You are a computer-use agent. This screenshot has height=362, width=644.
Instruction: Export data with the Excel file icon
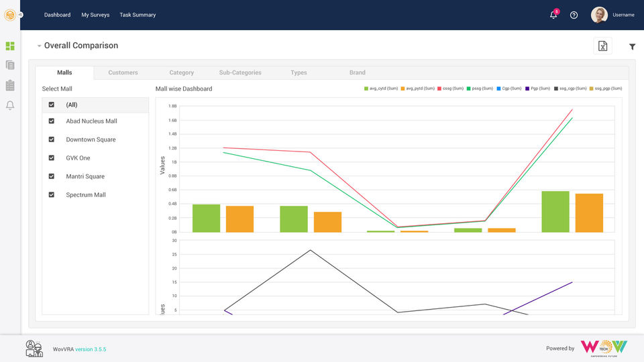pyautogui.click(x=602, y=46)
